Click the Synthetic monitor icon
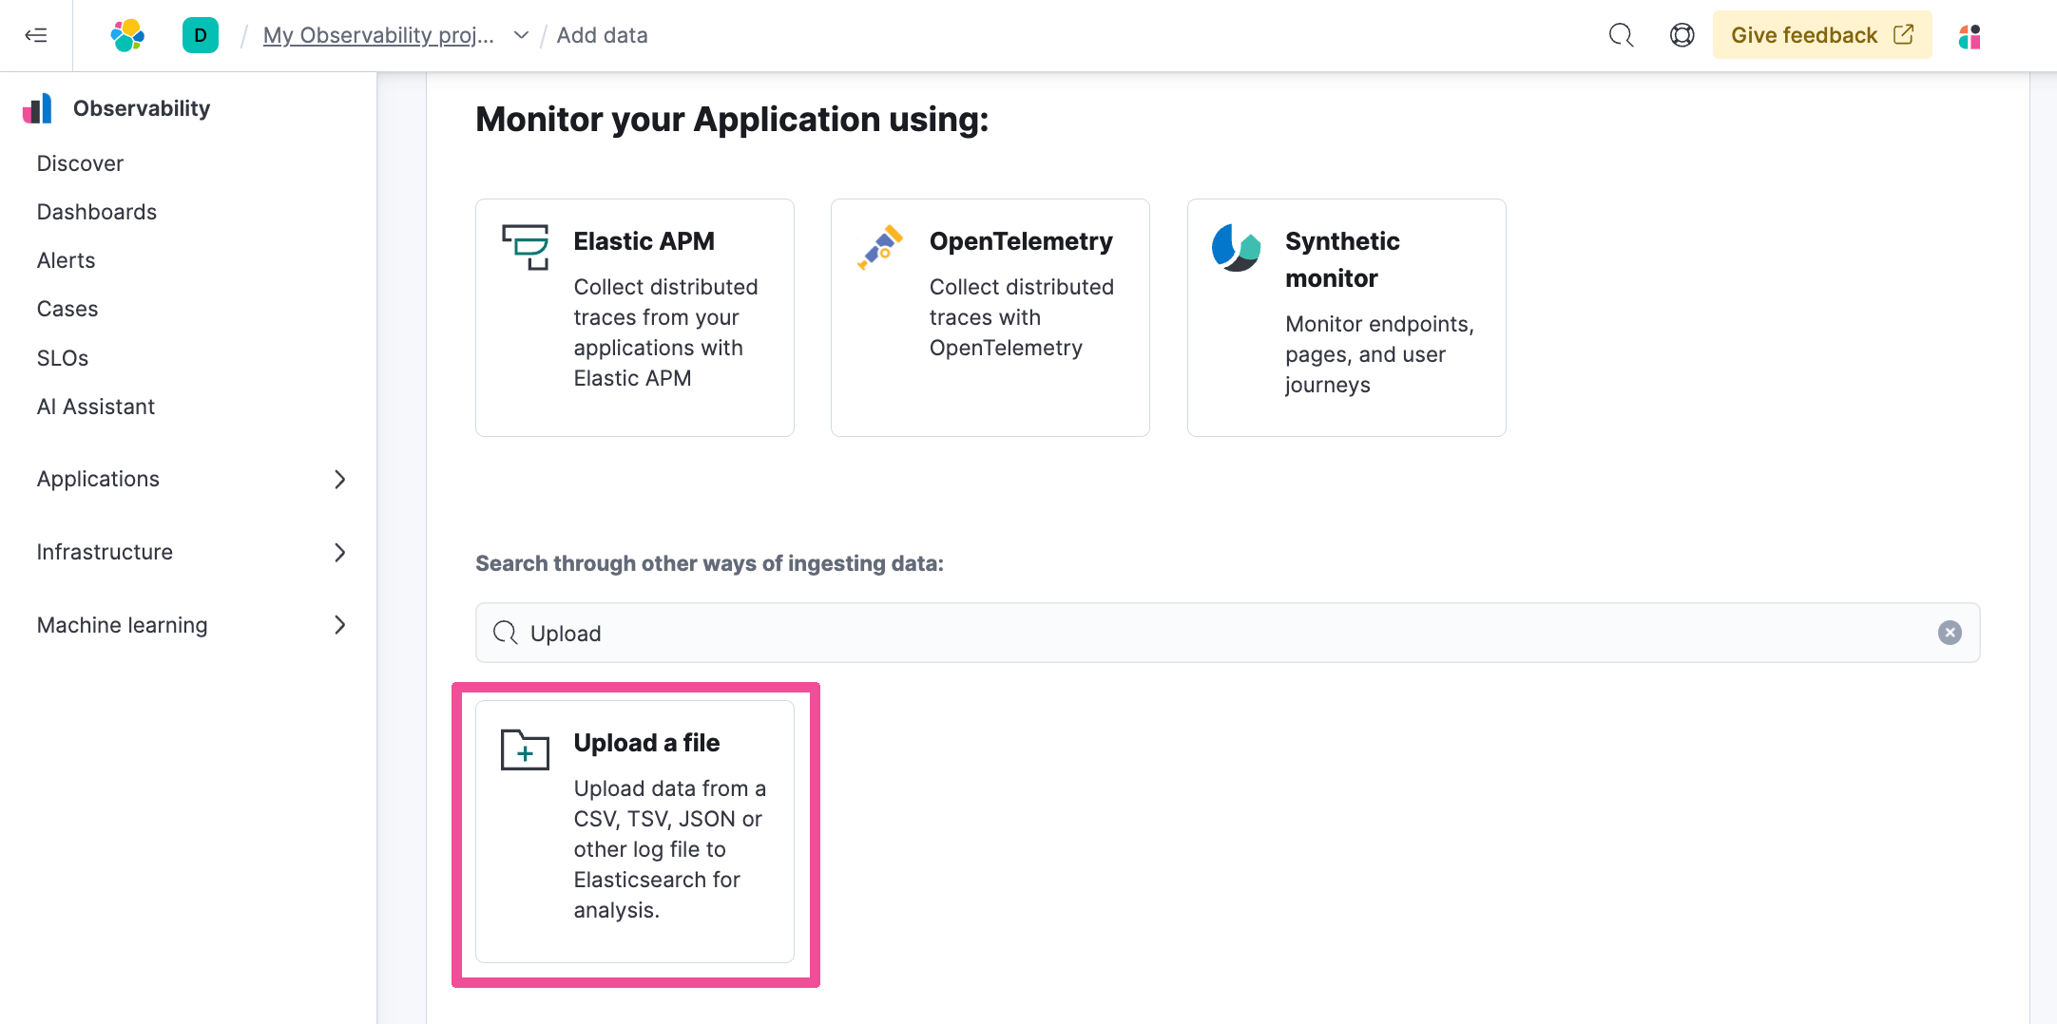Screen dimensions: 2057x1024 (x=1236, y=247)
